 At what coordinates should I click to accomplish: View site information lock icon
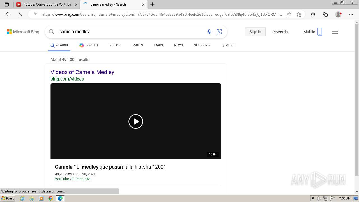[x=35, y=14]
